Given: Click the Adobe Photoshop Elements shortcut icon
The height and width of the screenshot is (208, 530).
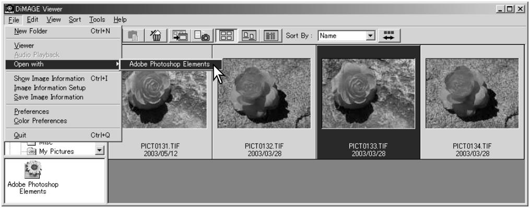Looking at the screenshot, I should pos(33,170).
